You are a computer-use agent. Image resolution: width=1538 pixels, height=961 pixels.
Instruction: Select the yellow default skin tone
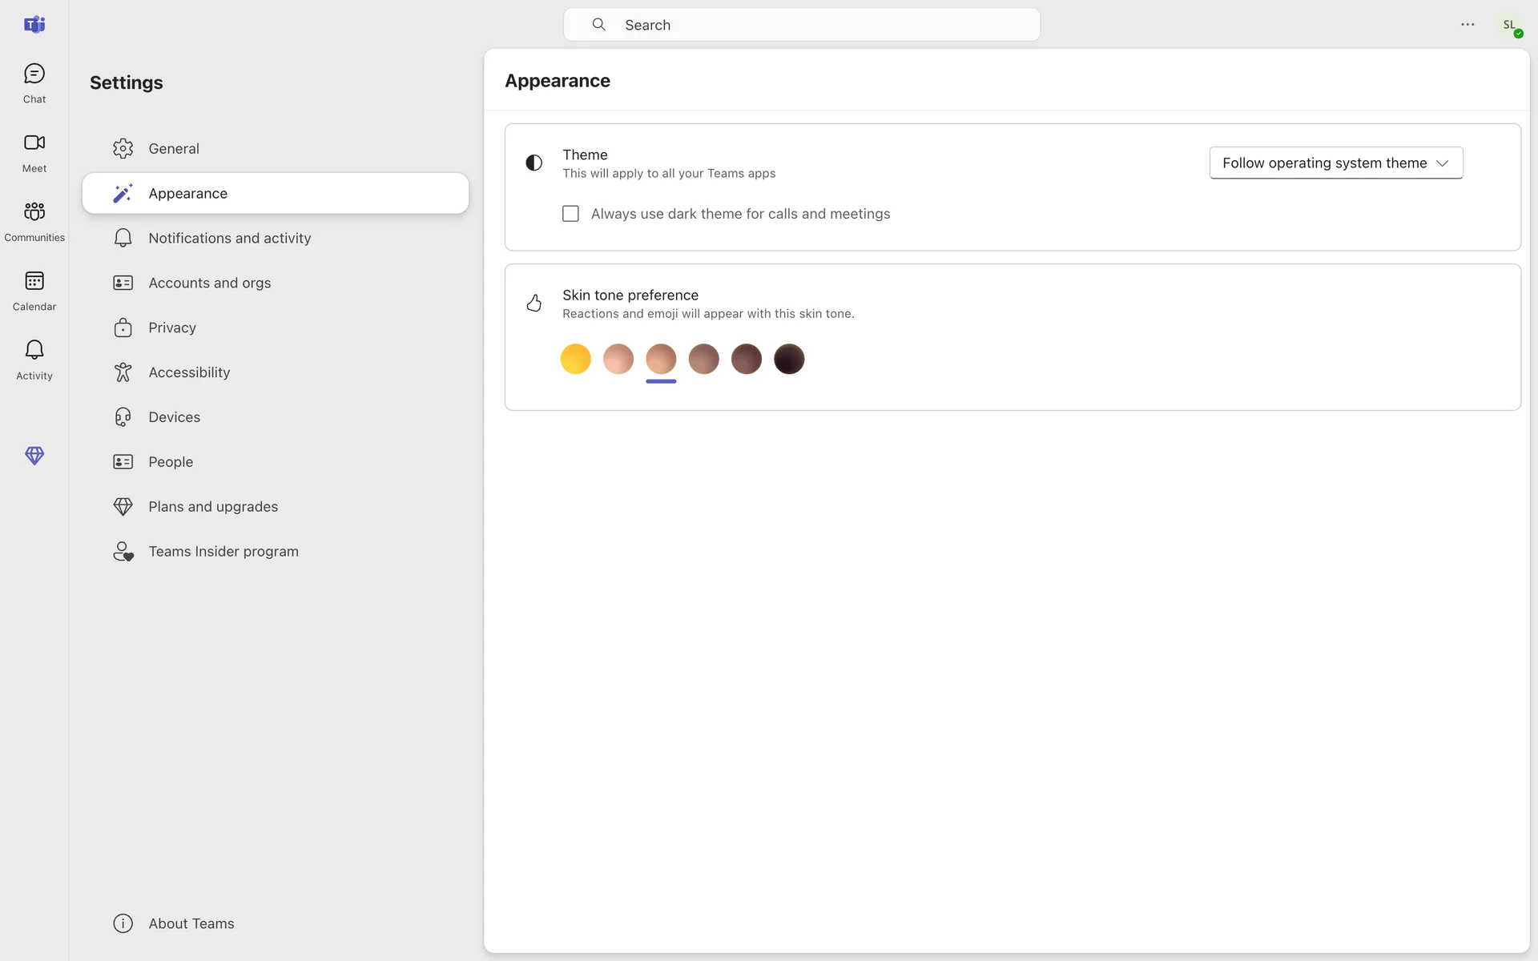point(575,359)
